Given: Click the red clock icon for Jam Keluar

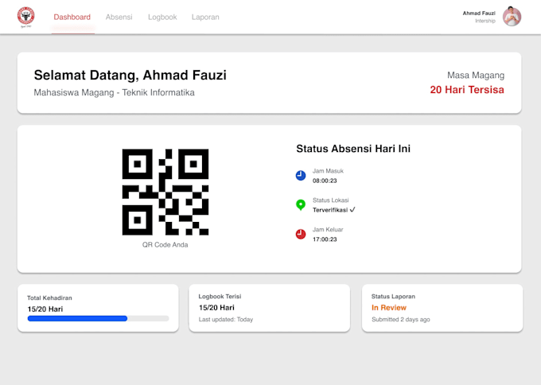Looking at the screenshot, I should pos(301,234).
